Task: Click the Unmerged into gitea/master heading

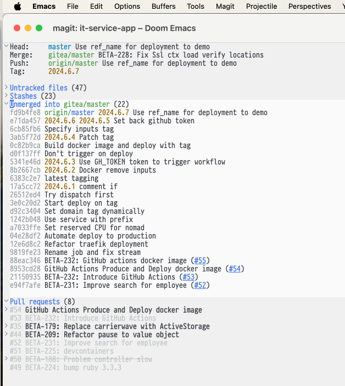Action: (x=60, y=104)
